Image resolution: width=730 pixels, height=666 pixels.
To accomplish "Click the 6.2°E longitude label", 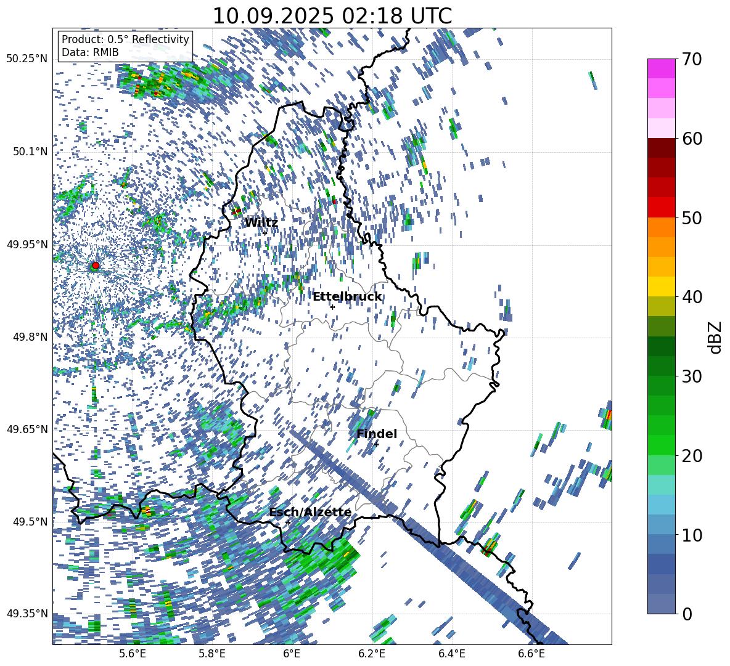I will click(372, 654).
